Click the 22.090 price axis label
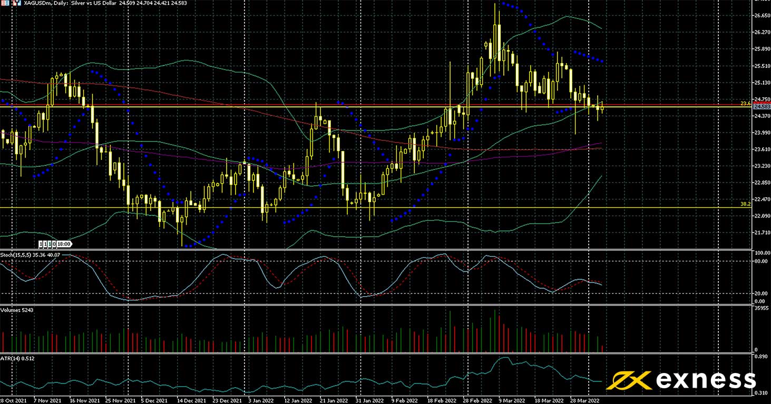Screen dimensions: 771x404 click(x=762, y=216)
